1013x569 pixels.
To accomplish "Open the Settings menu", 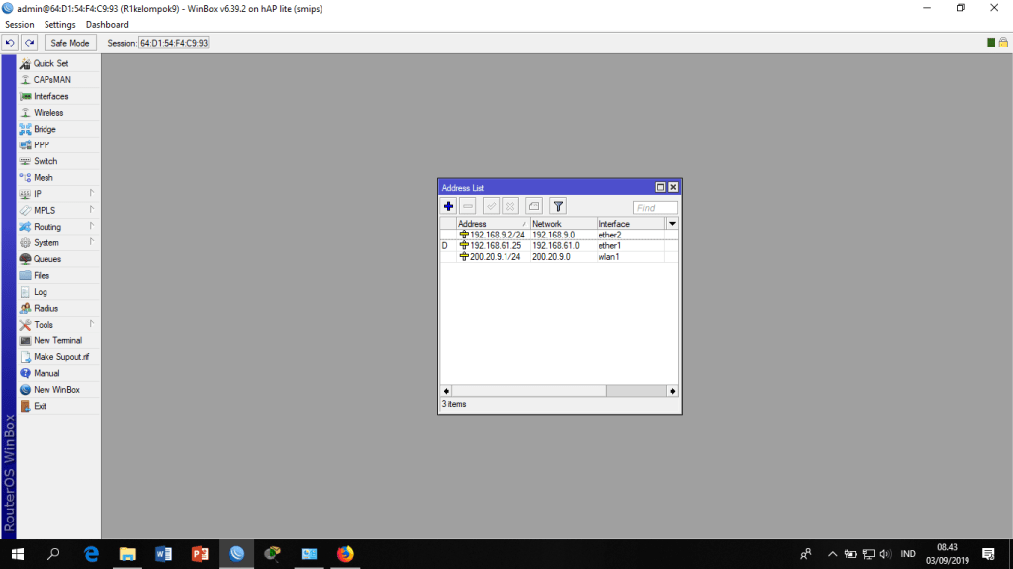I will 59,25.
